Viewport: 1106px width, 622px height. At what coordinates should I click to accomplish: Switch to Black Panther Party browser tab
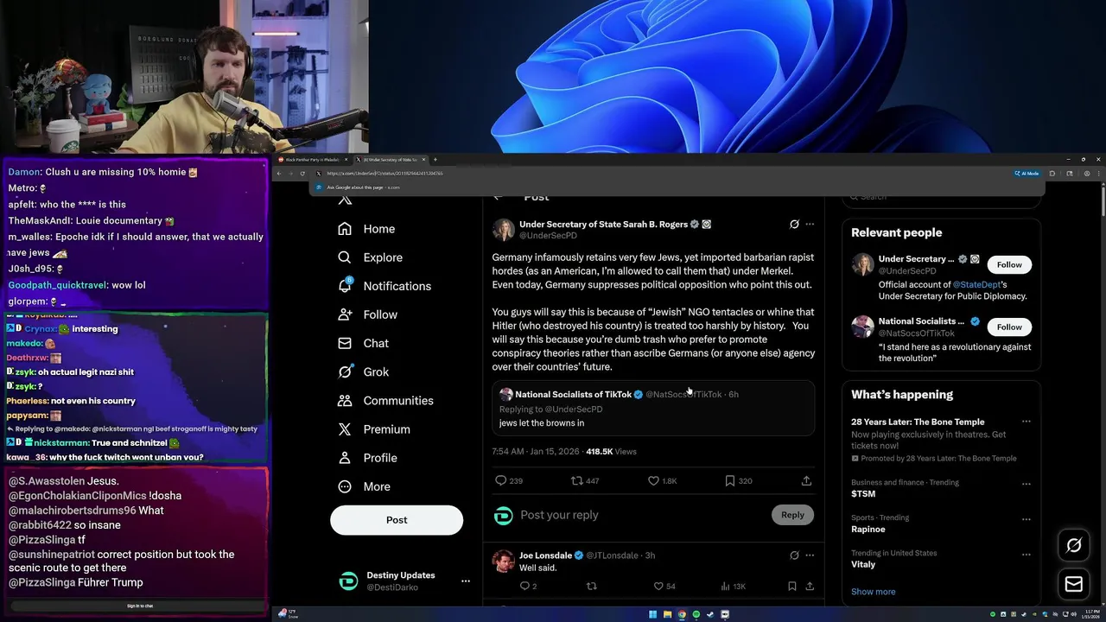(x=312, y=160)
